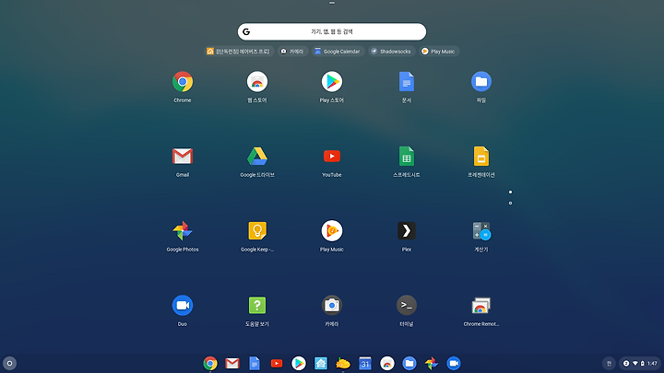The height and width of the screenshot is (373, 664).
Task: Open the YouTube icon on the shelf
Action: tap(277, 363)
